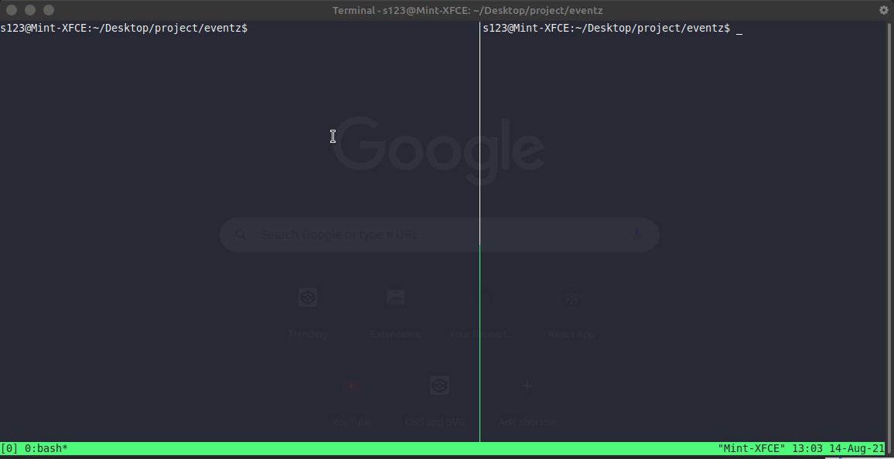Click the 13:03 clock in tmux status bar
This screenshot has height=459, width=894.
(807, 448)
